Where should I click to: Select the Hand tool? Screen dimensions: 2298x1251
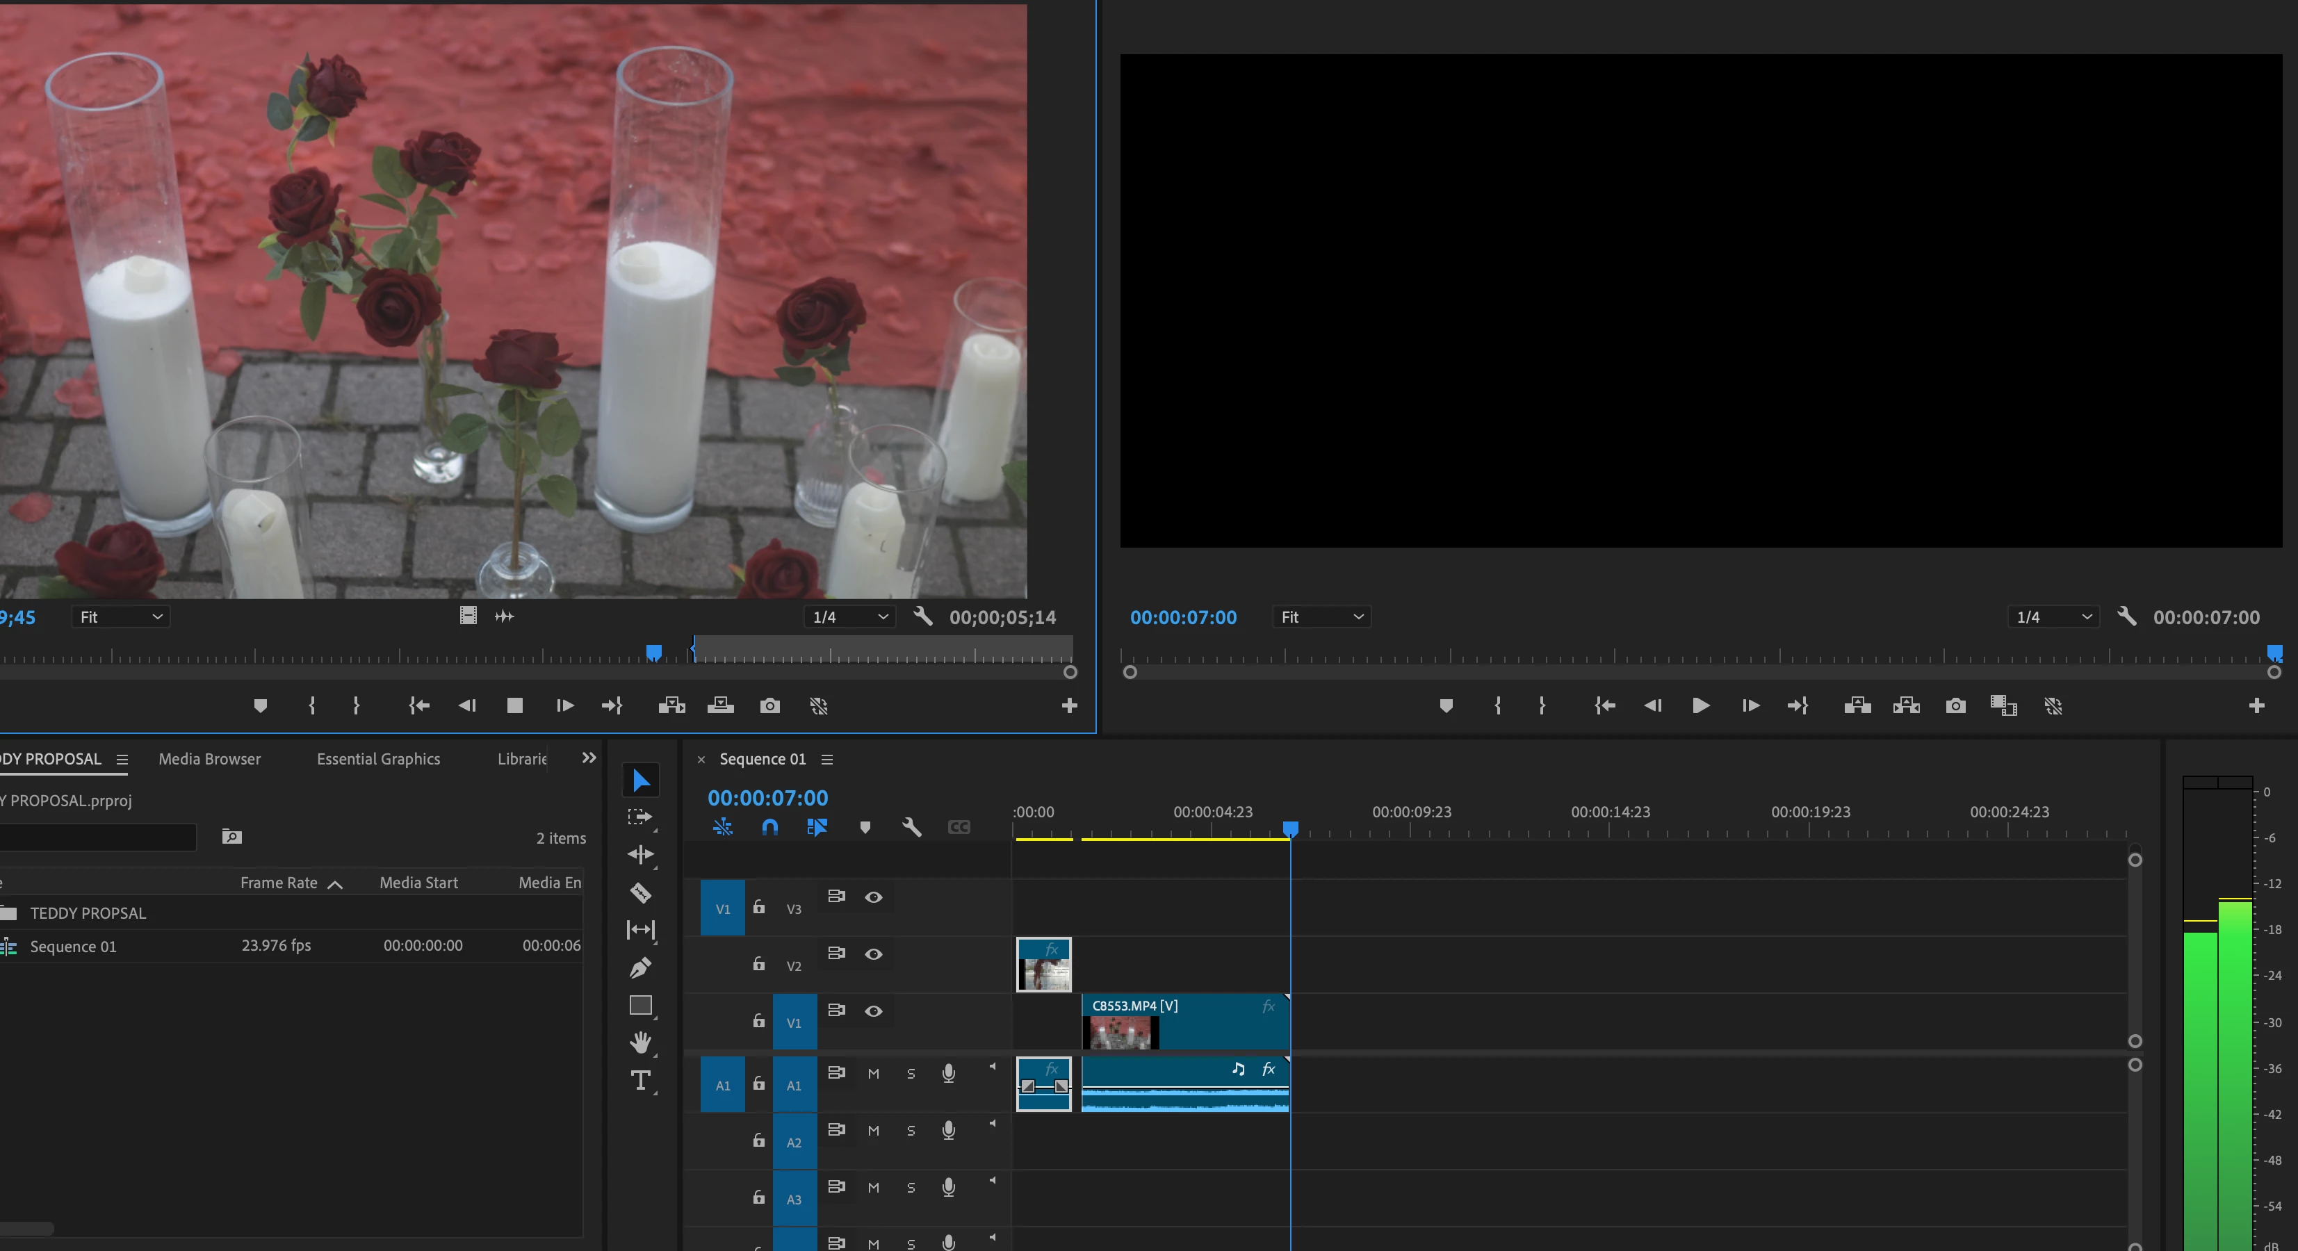(639, 1042)
